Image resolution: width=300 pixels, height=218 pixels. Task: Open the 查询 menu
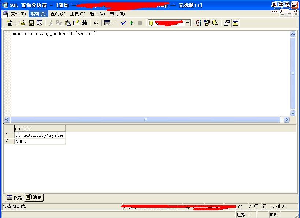57,14
